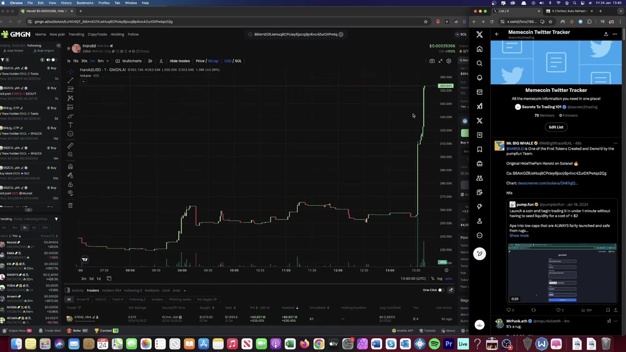Select the 1d chart range

tap(98, 279)
